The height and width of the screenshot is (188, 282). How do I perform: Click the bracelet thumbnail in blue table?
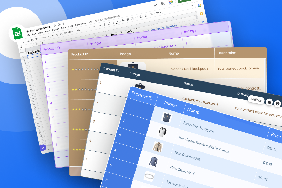[149, 176]
